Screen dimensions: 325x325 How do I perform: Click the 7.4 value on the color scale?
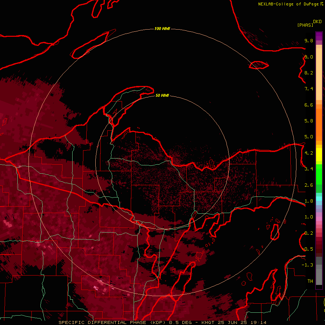pyautogui.click(x=309, y=89)
